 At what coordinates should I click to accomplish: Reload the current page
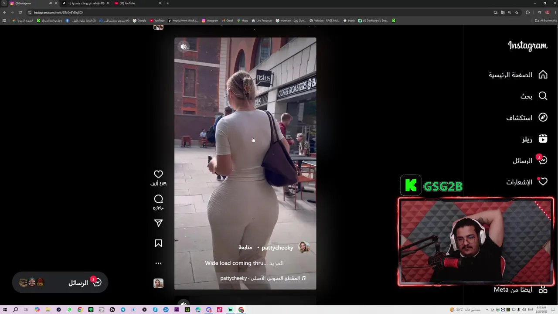[20, 13]
